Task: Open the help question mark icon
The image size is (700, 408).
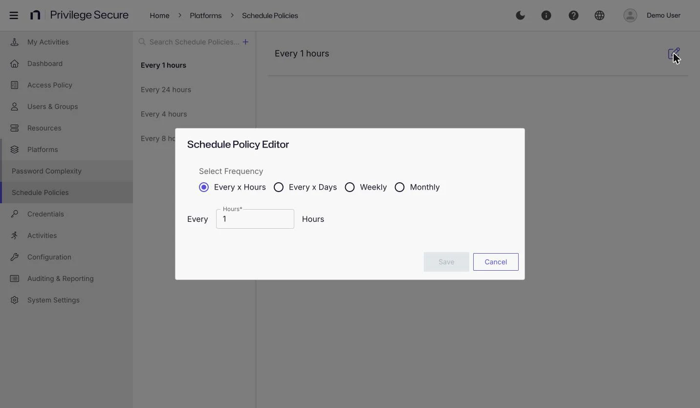Action: coord(573,15)
